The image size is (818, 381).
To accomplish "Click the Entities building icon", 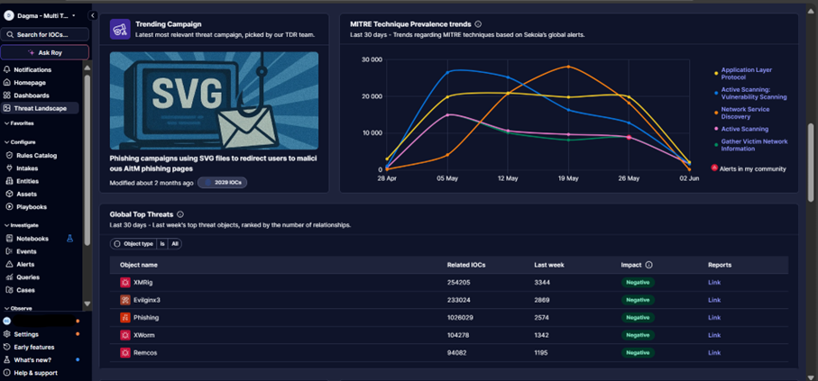I will click(9, 181).
